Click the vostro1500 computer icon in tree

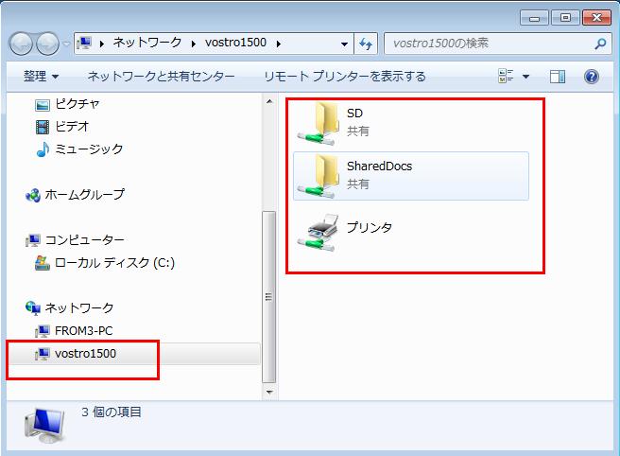43,354
